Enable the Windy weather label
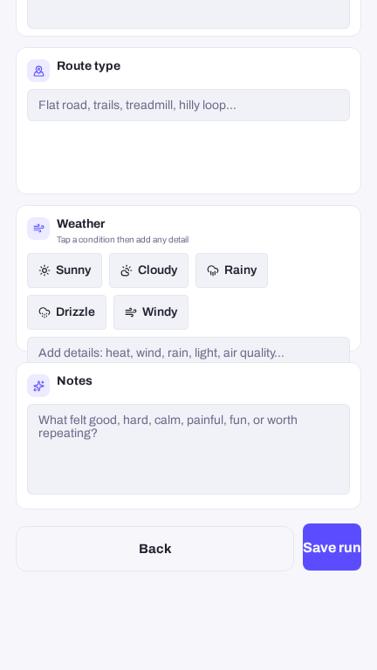 point(160,312)
